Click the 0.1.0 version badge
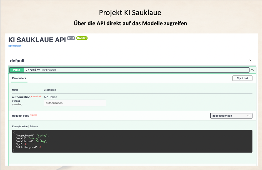Screen dimensions: 262x170 [71, 38]
